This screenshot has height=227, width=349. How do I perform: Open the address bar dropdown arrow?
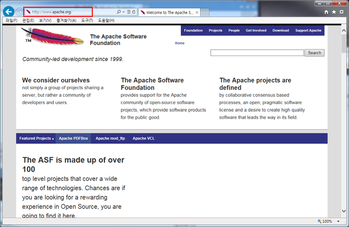click(124, 12)
